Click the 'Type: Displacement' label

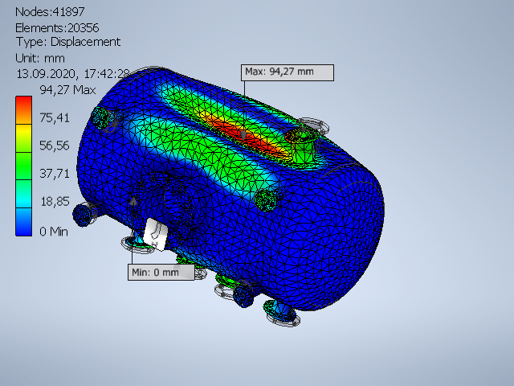[x=68, y=42]
